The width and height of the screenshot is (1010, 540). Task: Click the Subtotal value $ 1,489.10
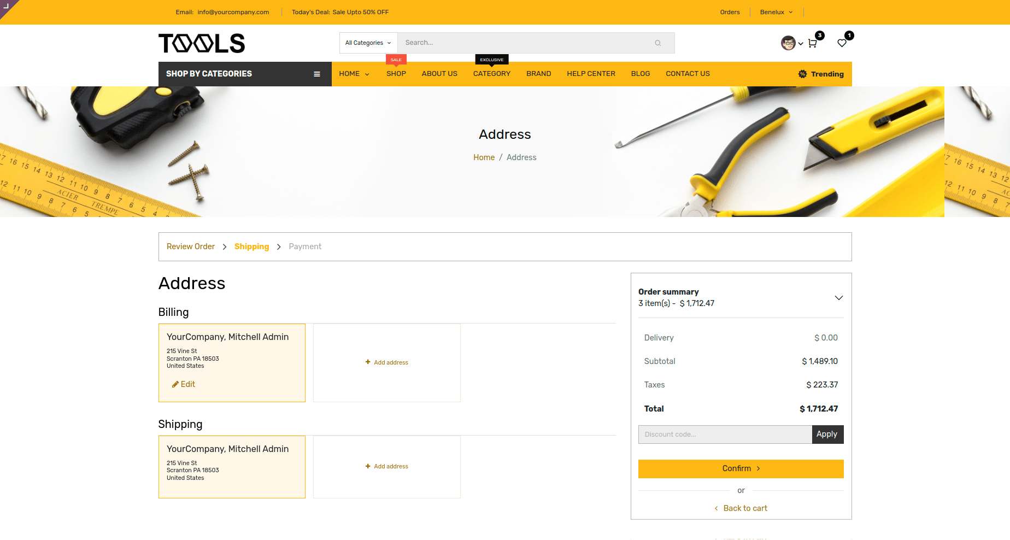coord(819,361)
